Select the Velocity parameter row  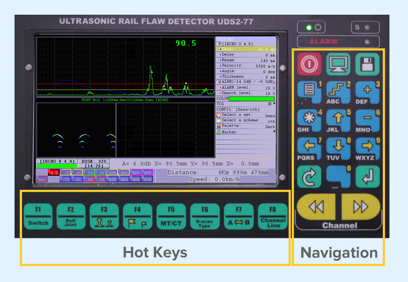pos(246,66)
